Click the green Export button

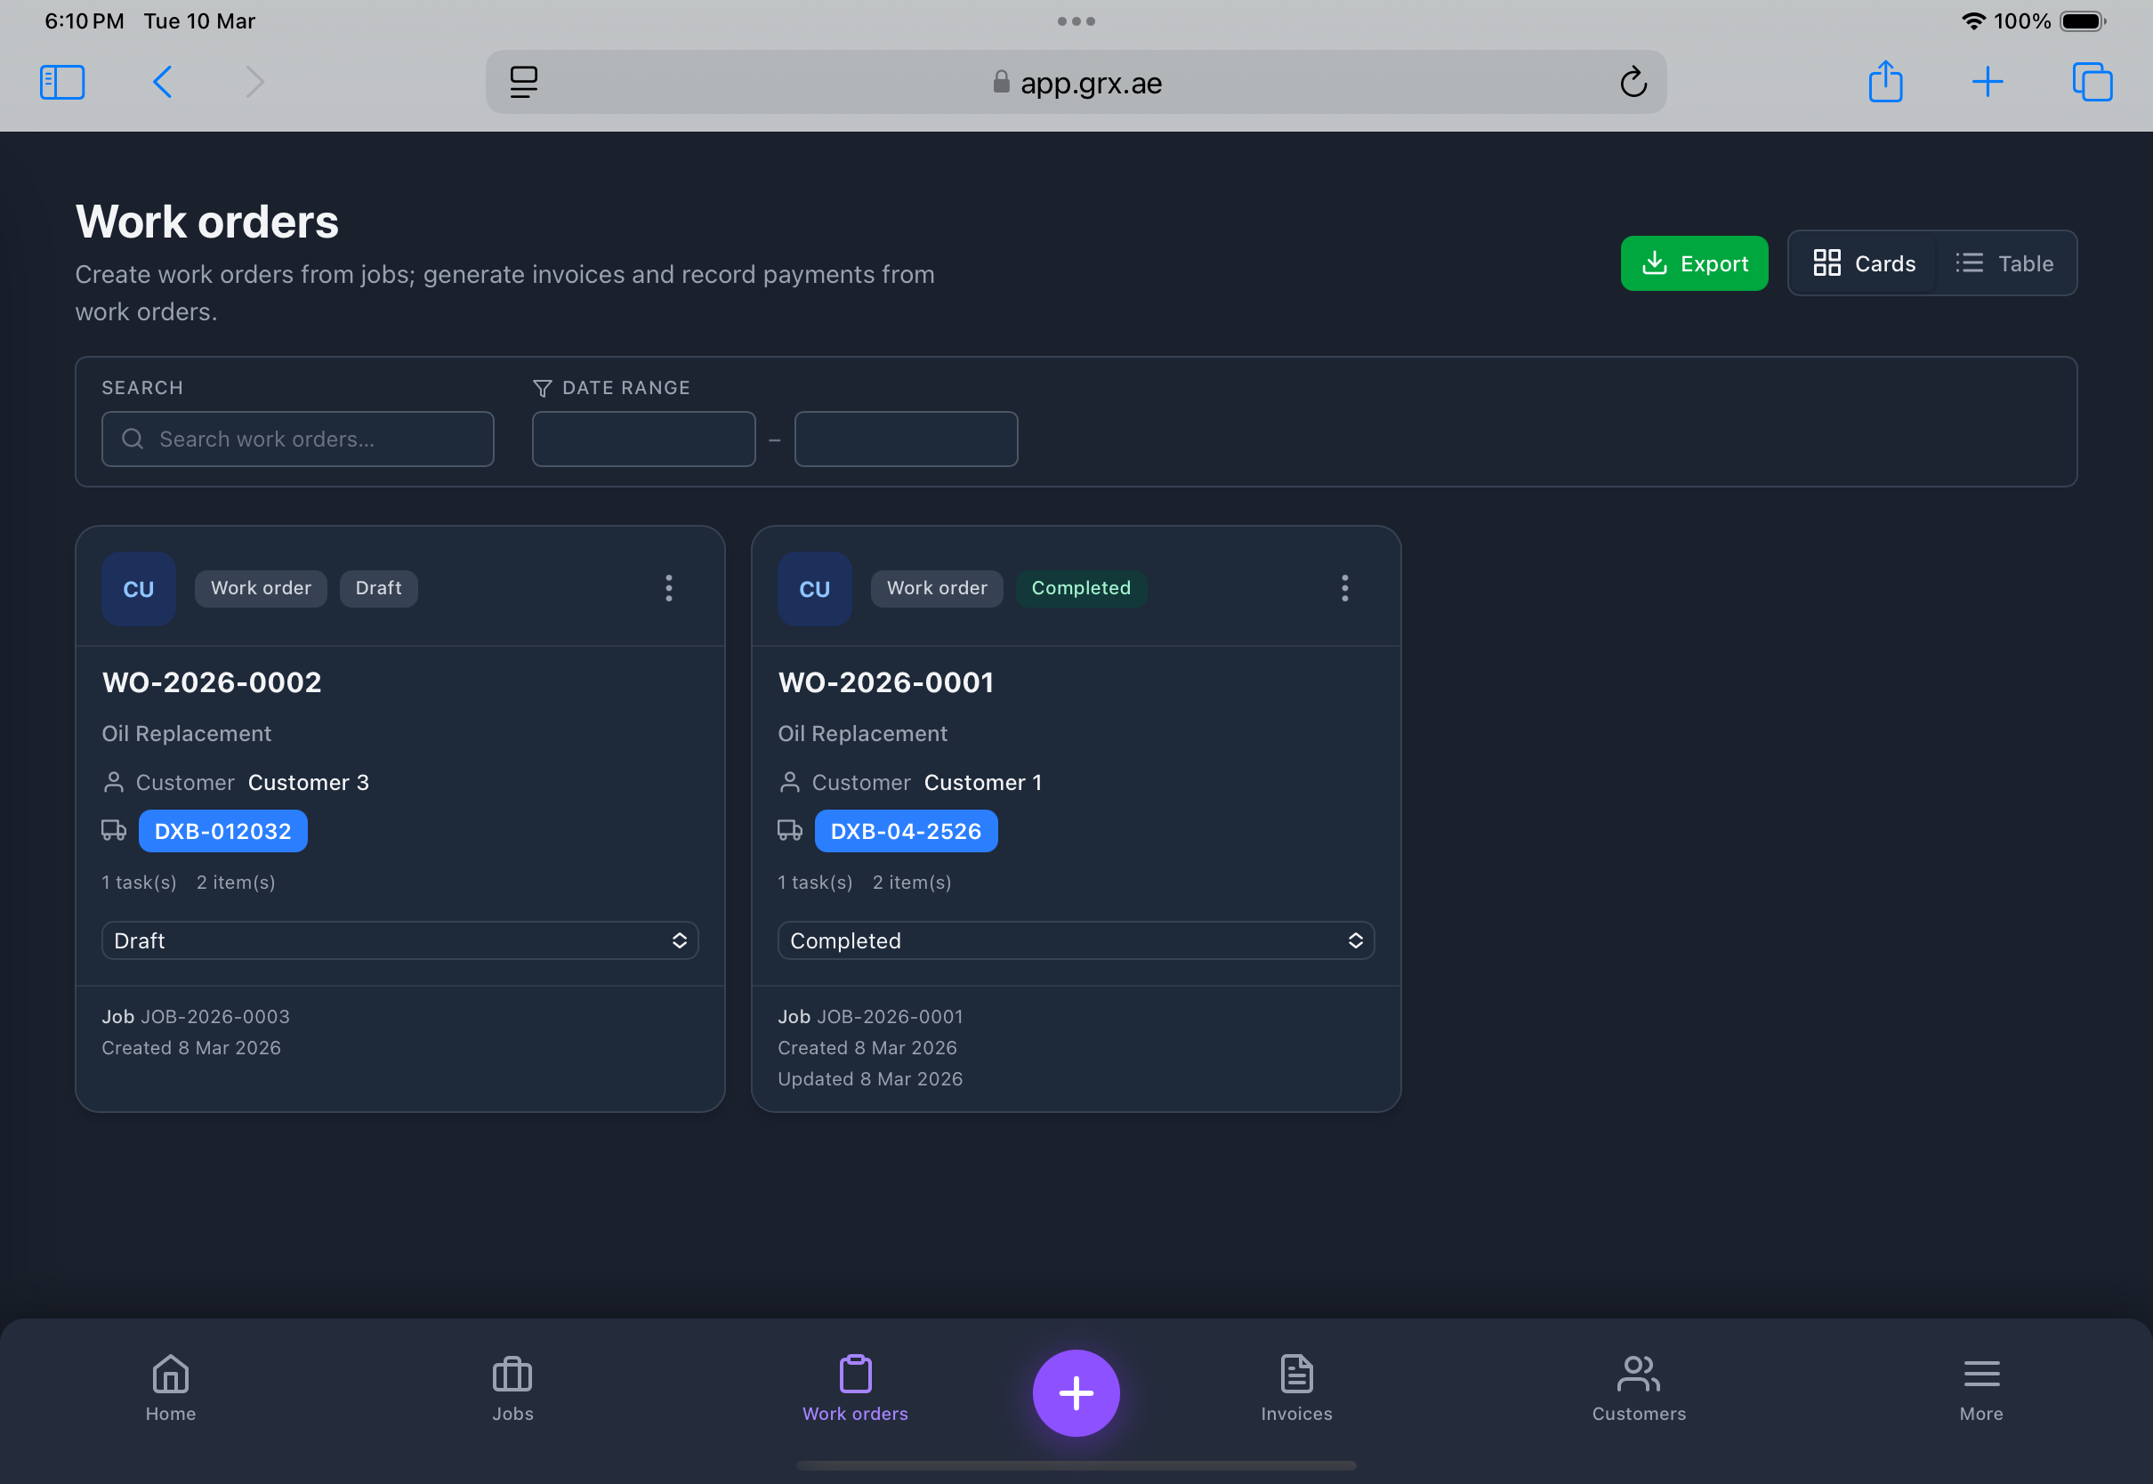point(1694,263)
